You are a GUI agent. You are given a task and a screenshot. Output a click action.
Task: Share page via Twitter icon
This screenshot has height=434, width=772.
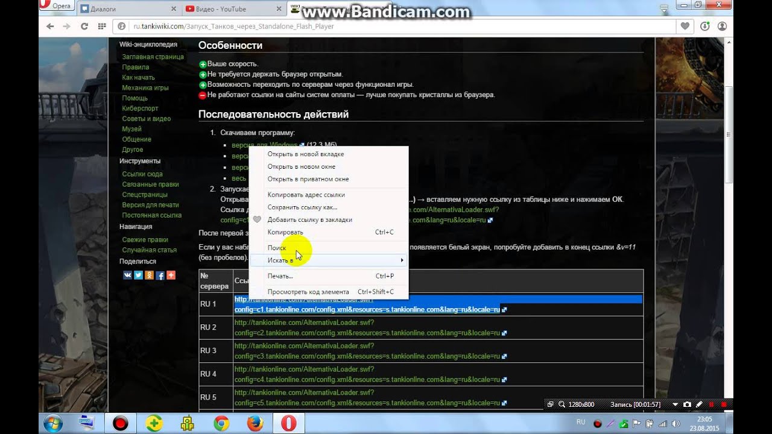click(x=138, y=275)
